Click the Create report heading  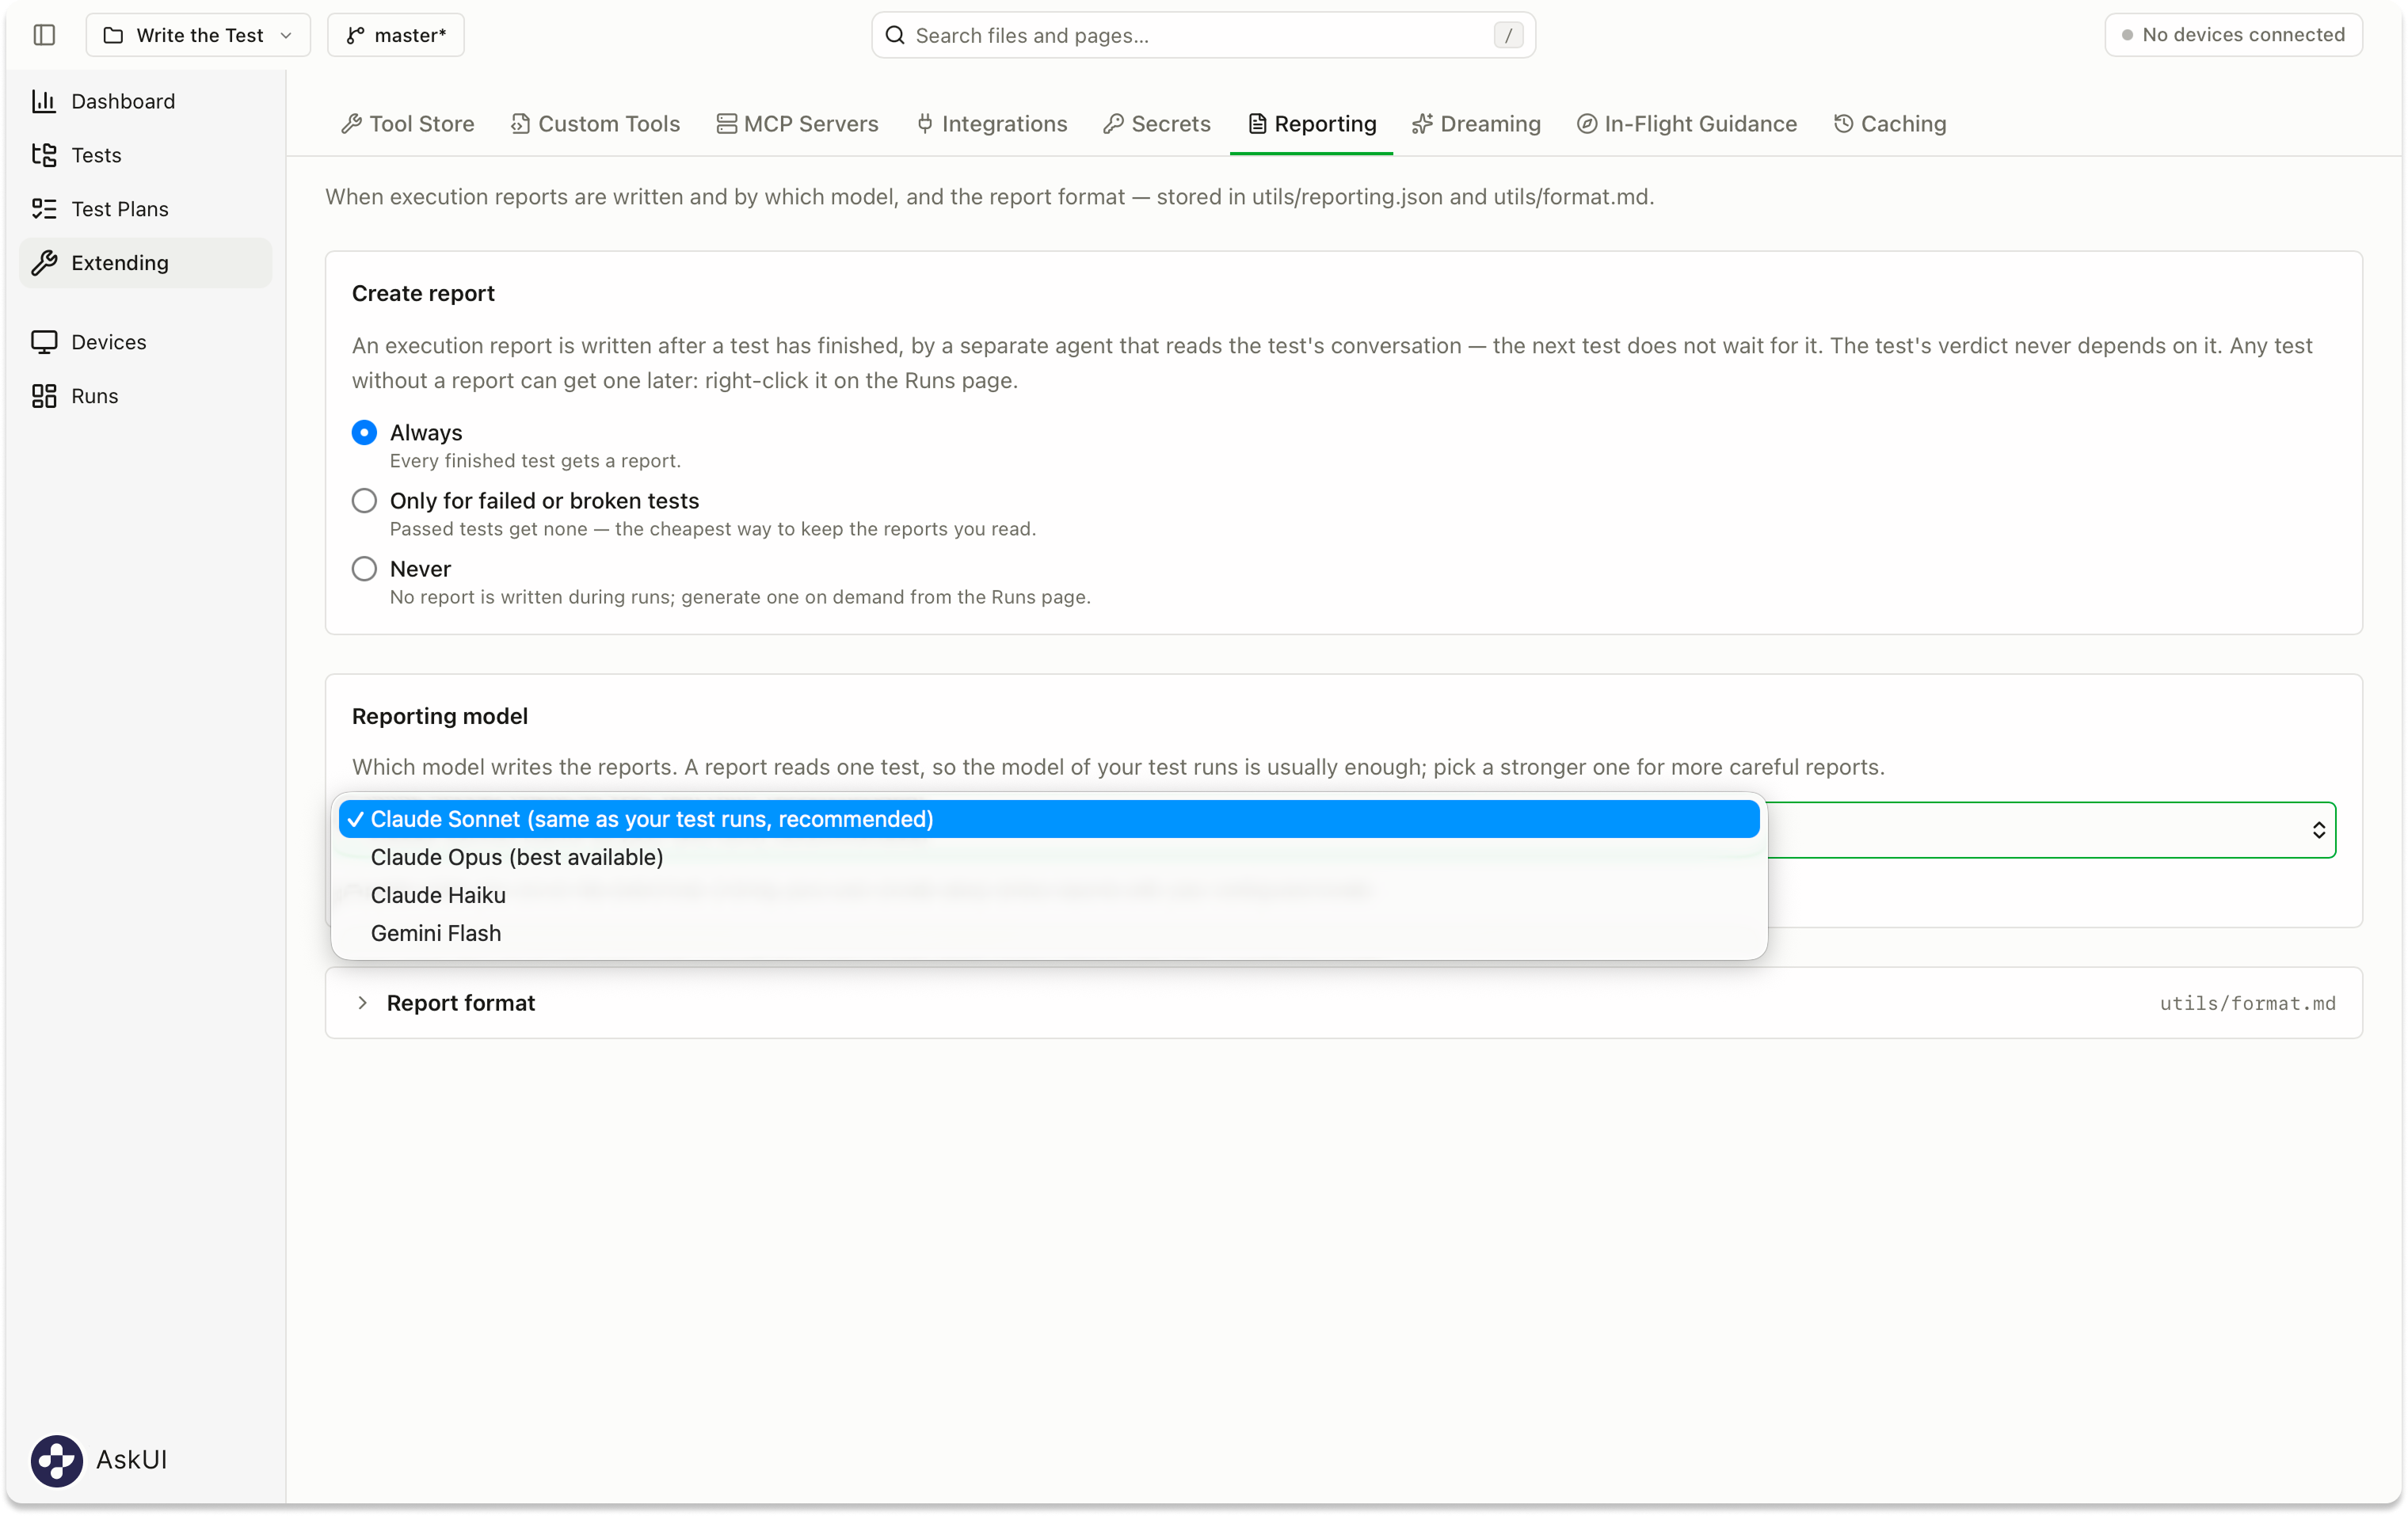(x=423, y=293)
